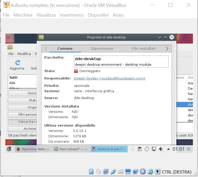Image resolution: width=198 pixels, height=177 pixels.
Task: Open VirtualBox Inserimento menu
Action: tap(72, 15)
